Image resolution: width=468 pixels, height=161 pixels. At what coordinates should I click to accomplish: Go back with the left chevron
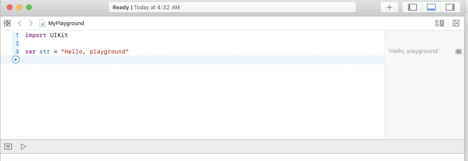(x=20, y=23)
